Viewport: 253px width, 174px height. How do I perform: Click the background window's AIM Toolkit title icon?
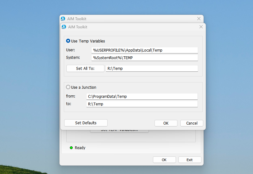tap(63, 19)
